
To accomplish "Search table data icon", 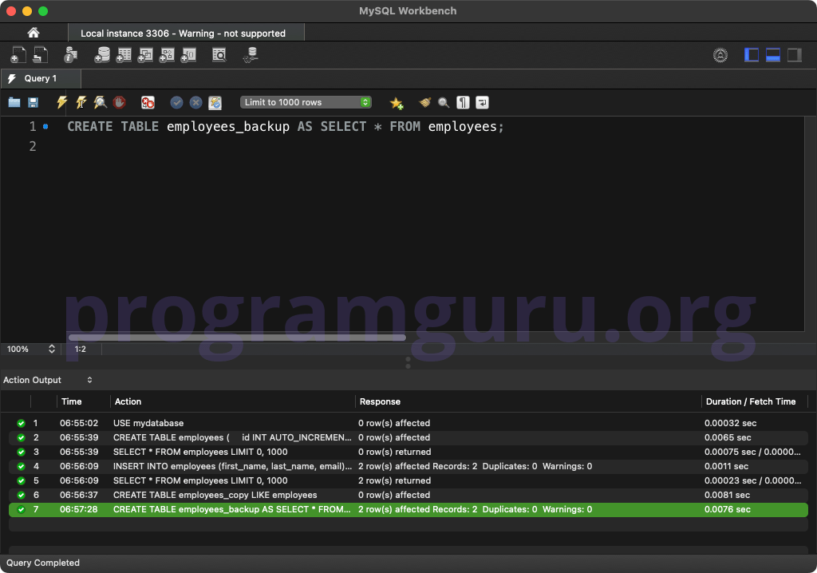I will tap(219, 55).
